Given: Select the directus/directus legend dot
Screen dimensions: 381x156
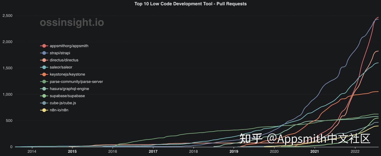Looking at the screenshot, I should (x=44, y=60).
